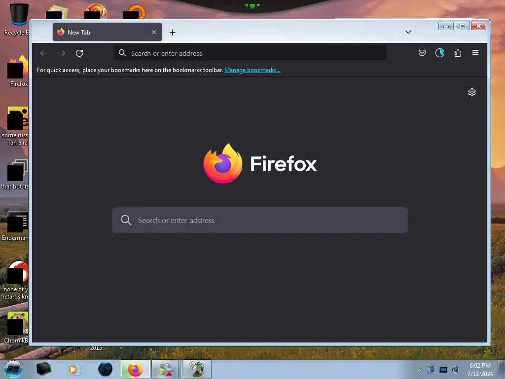505x379 pixels.
Task: Open the hamburger application menu
Action: tap(475, 53)
